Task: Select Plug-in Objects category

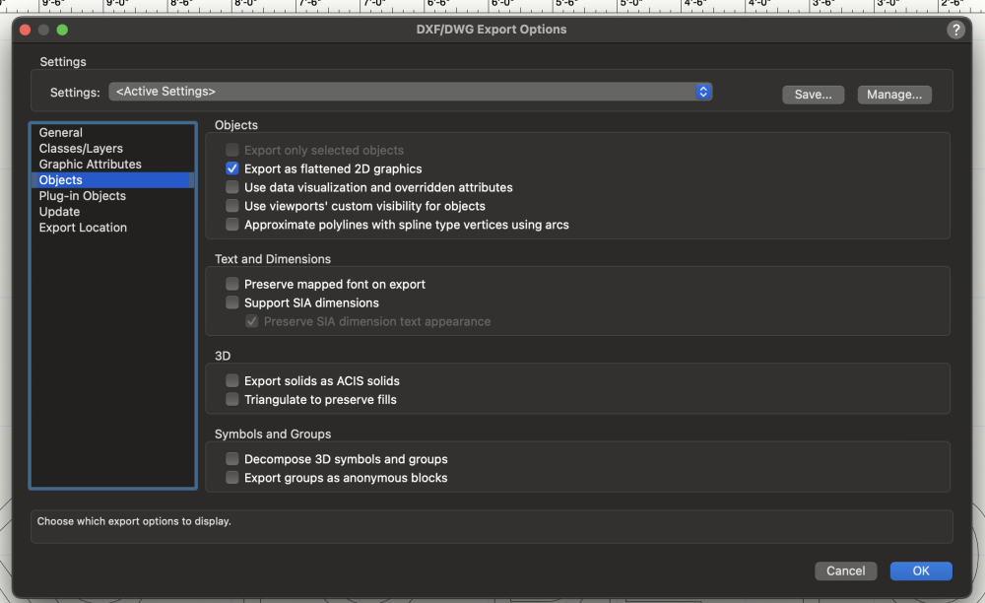Action: click(x=82, y=196)
